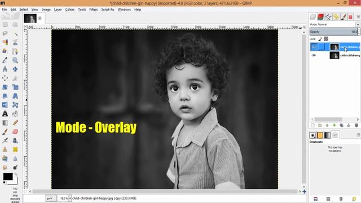Open the Filters menu
The height and width of the screenshot is (203, 361).
(93, 10)
